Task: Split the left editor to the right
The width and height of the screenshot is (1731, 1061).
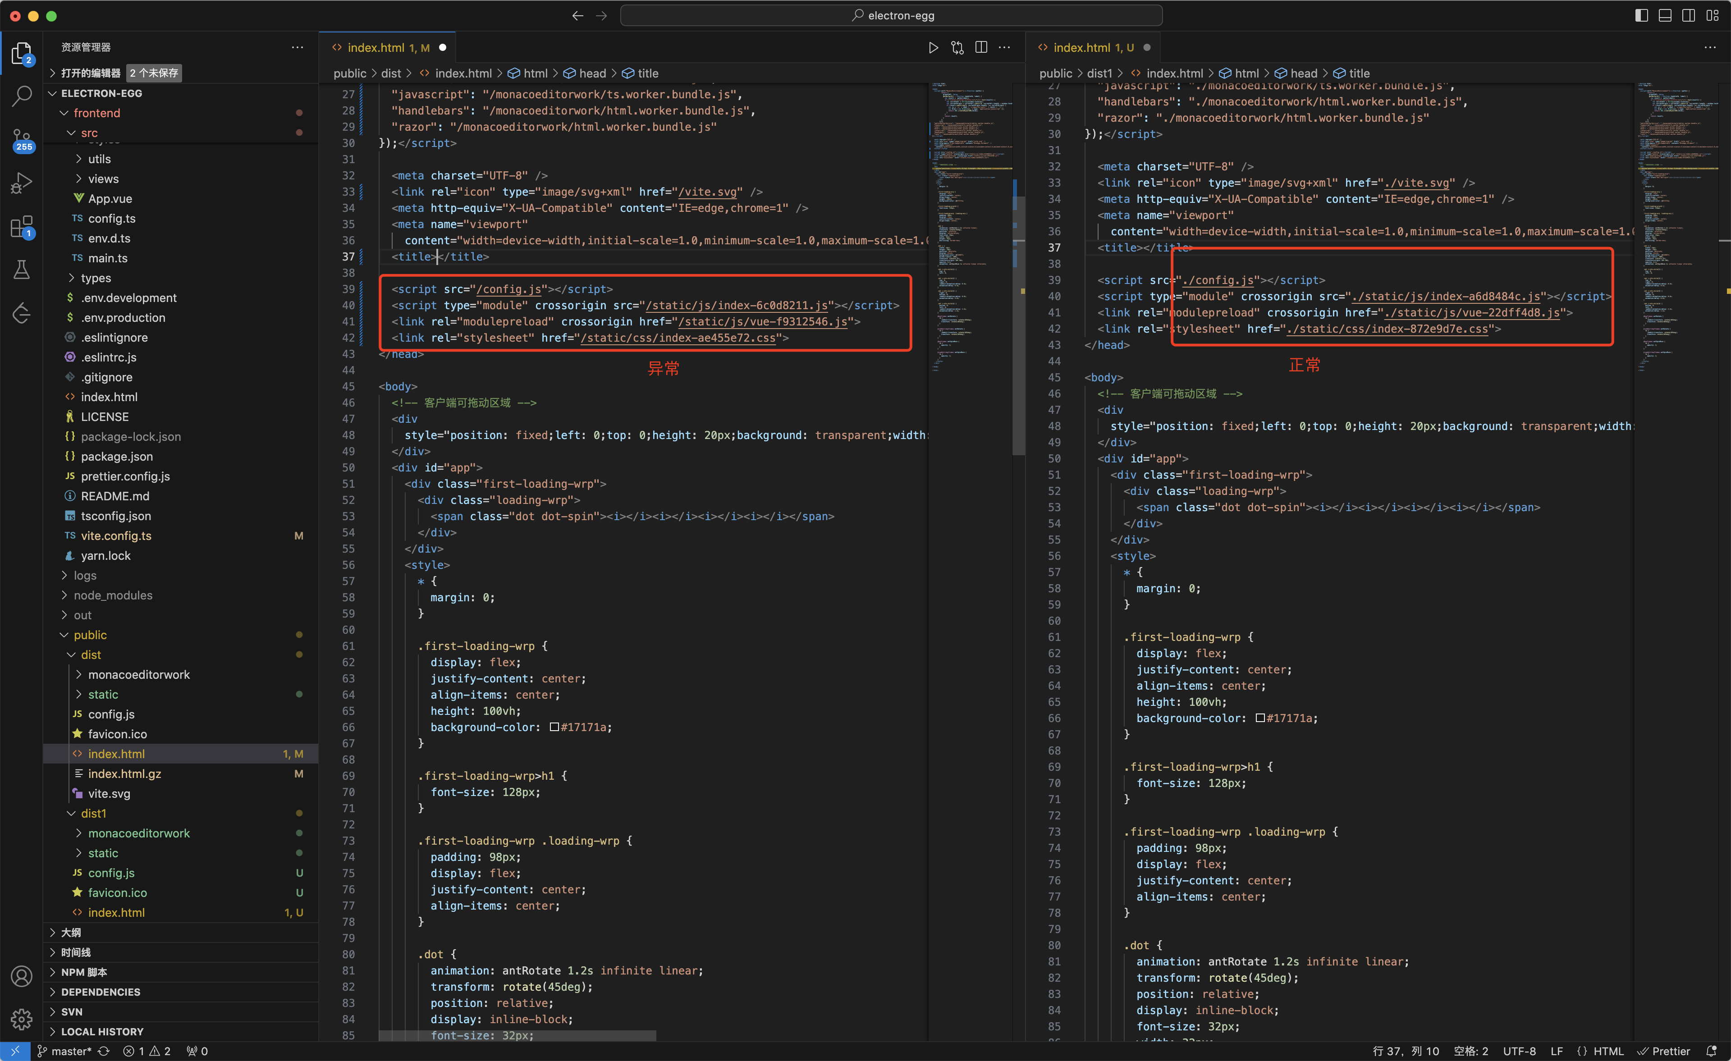Action: pos(981,48)
